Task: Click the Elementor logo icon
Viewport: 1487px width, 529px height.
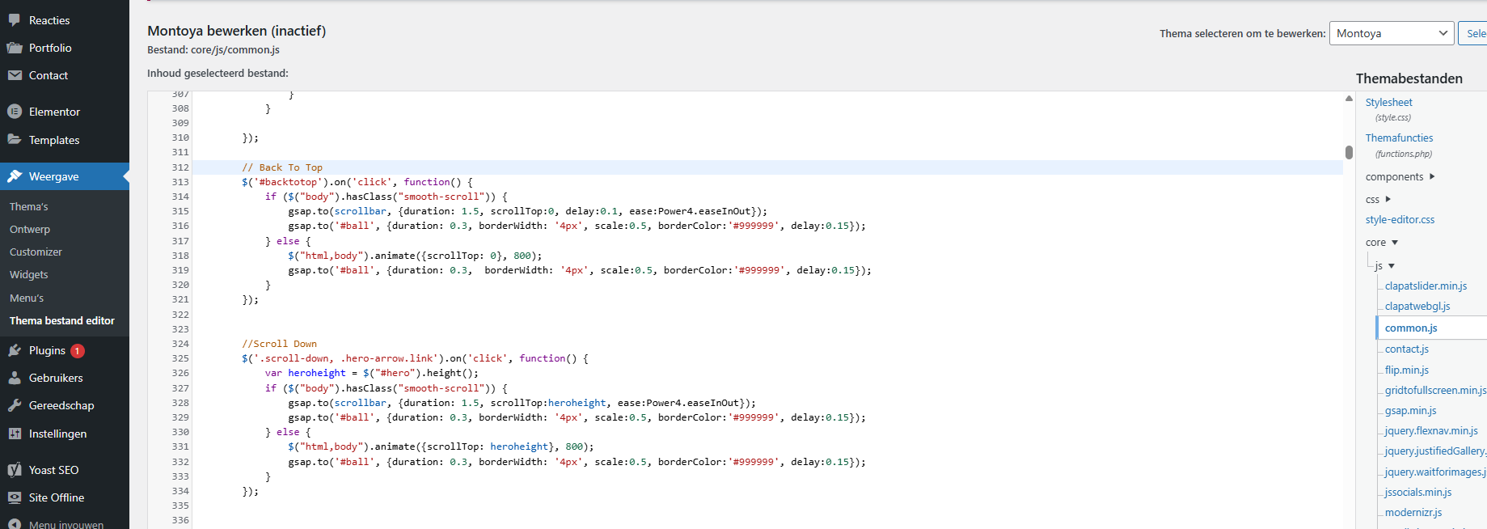Action: (x=15, y=112)
